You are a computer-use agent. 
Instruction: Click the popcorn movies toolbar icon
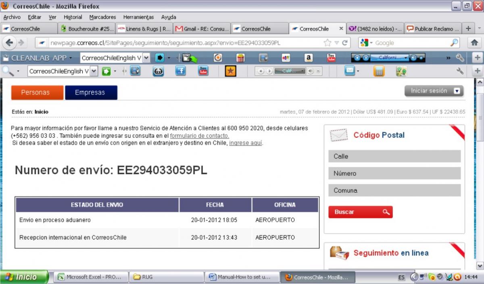click(240, 58)
